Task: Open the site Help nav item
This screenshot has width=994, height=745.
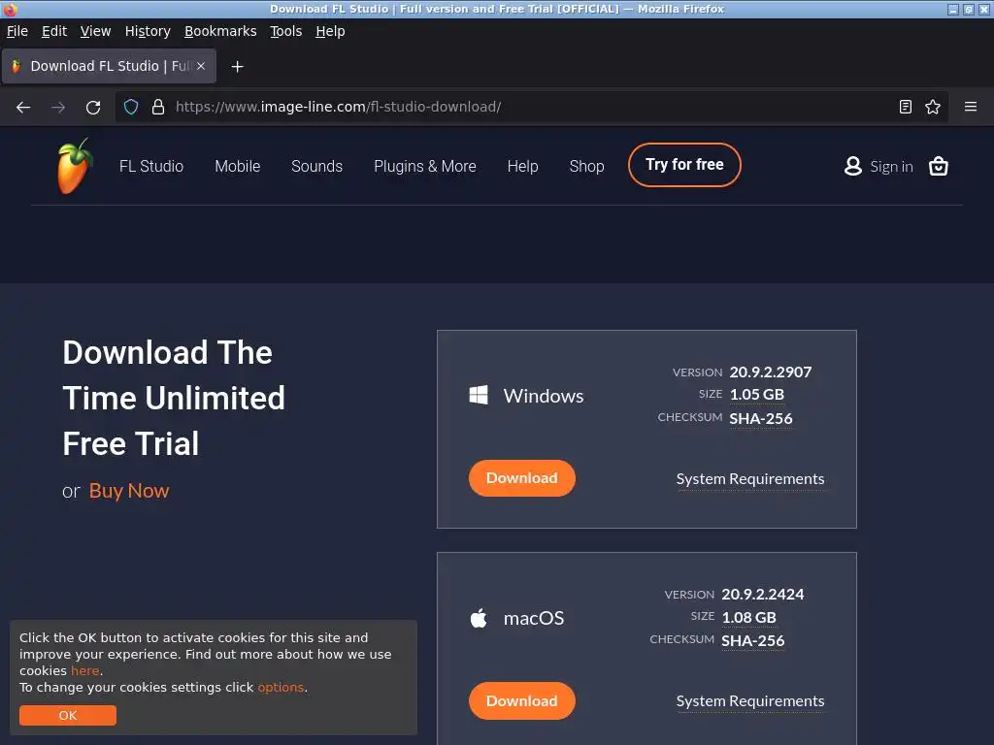Action: tap(522, 166)
